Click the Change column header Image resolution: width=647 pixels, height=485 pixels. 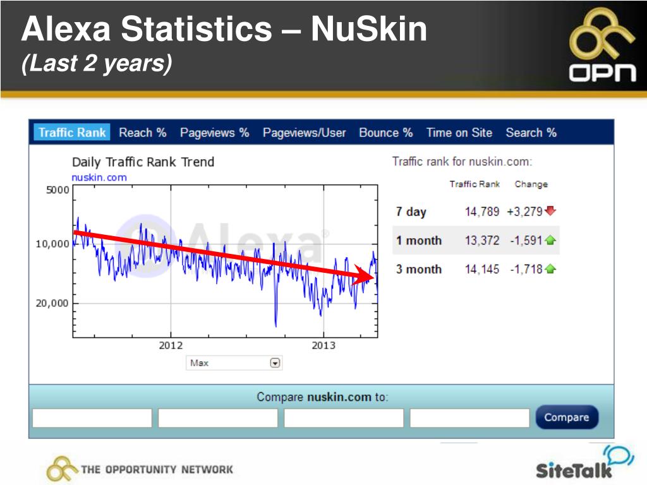coord(531,184)
